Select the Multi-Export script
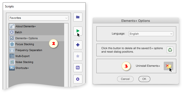Image resolution: width=182 pixels, height=95 pixels. [36, 56]
